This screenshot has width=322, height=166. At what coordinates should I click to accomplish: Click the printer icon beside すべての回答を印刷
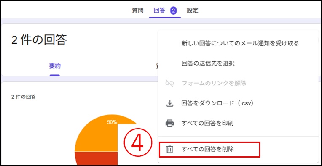click(x=169, y=124)
